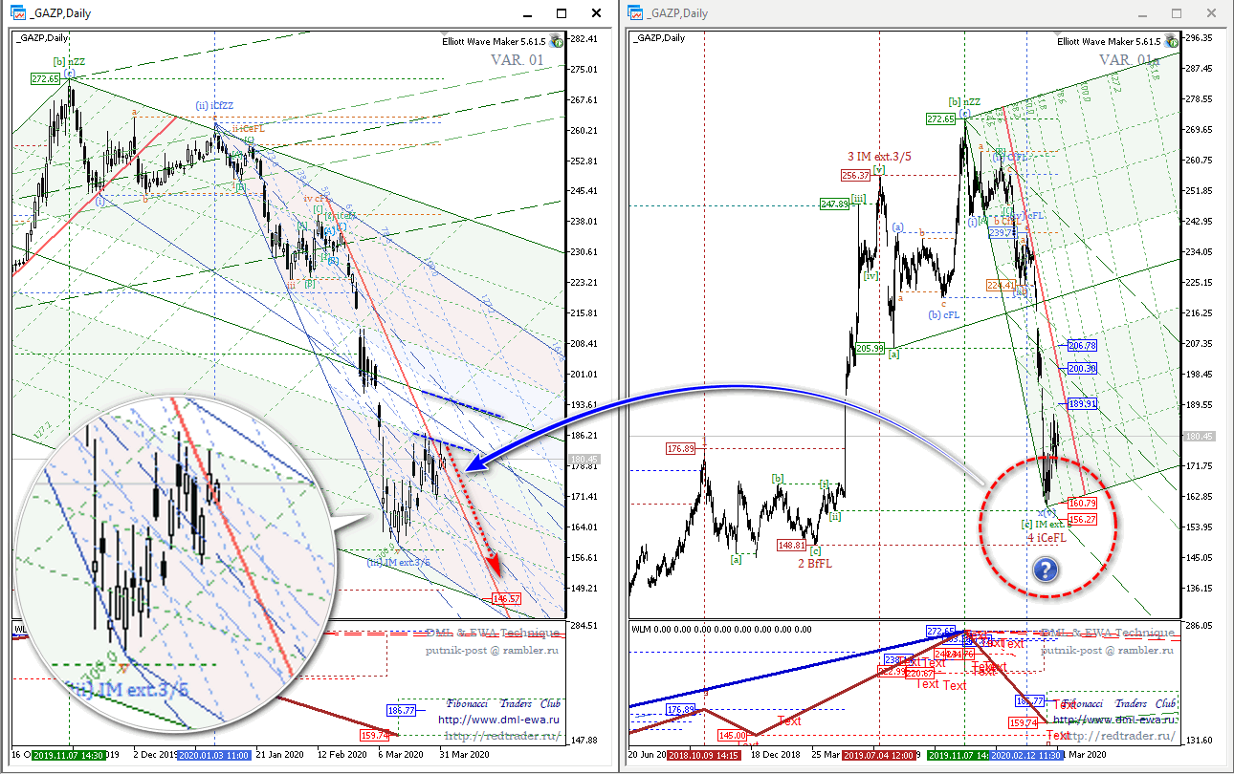The image size is (1234, 774).
Task: Click the '4 iCeFL' wave label
Action: (x=1047, y=538)
